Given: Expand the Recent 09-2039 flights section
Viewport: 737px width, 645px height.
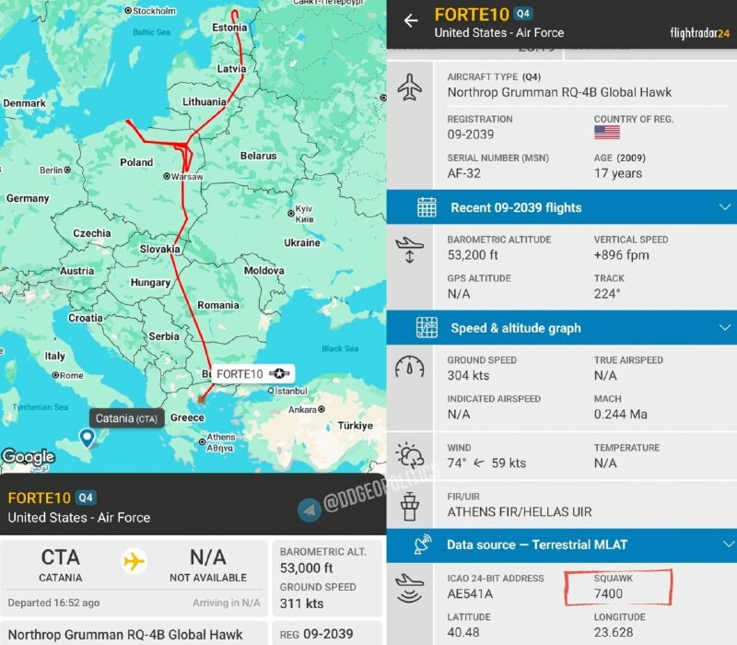Looking at the screenshot, I should (724, 207).
